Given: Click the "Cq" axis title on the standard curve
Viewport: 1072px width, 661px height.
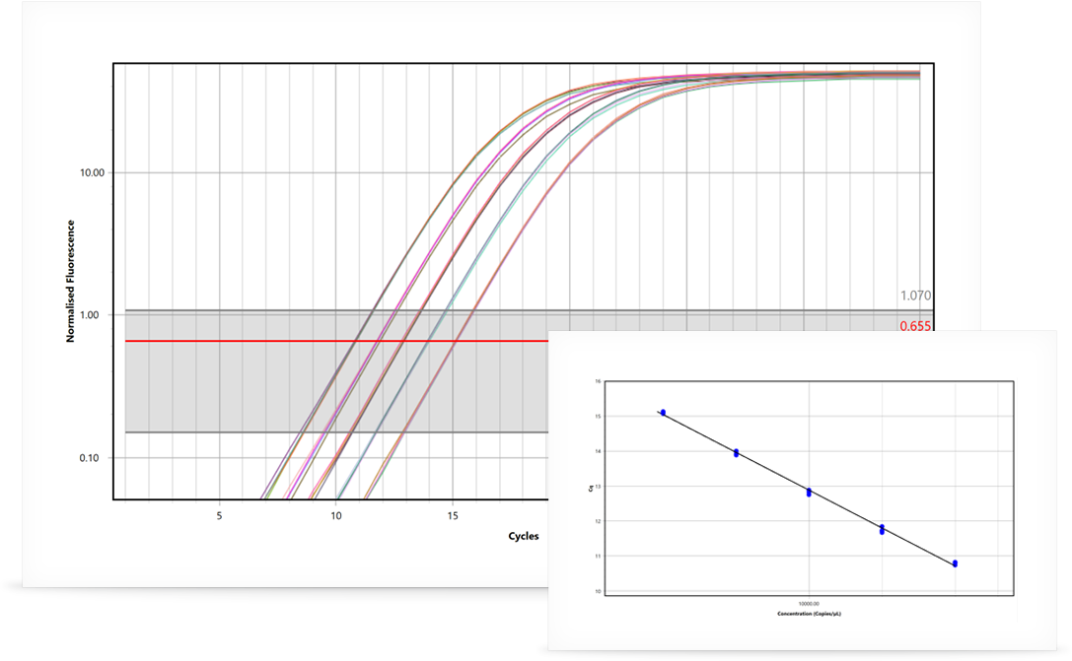Looking at the screenshot, I should click(591, 489).
